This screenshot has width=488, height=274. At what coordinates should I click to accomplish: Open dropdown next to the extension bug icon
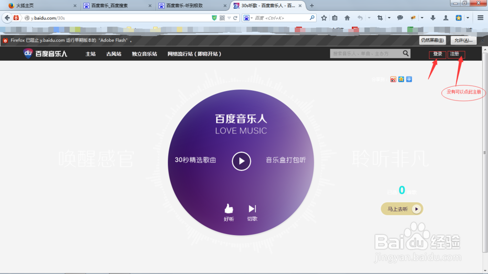coord(422,18)
